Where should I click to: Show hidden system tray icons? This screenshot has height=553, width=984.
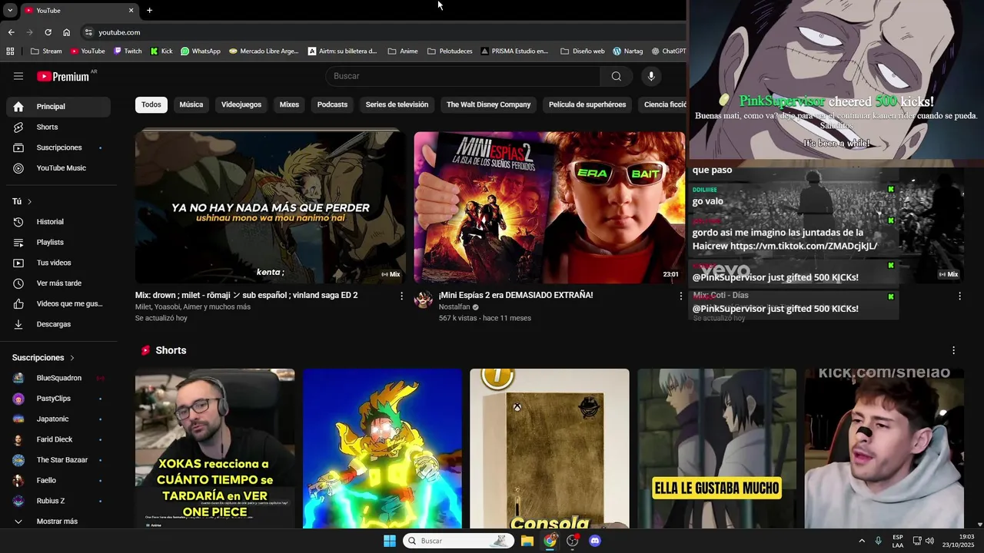862,541
